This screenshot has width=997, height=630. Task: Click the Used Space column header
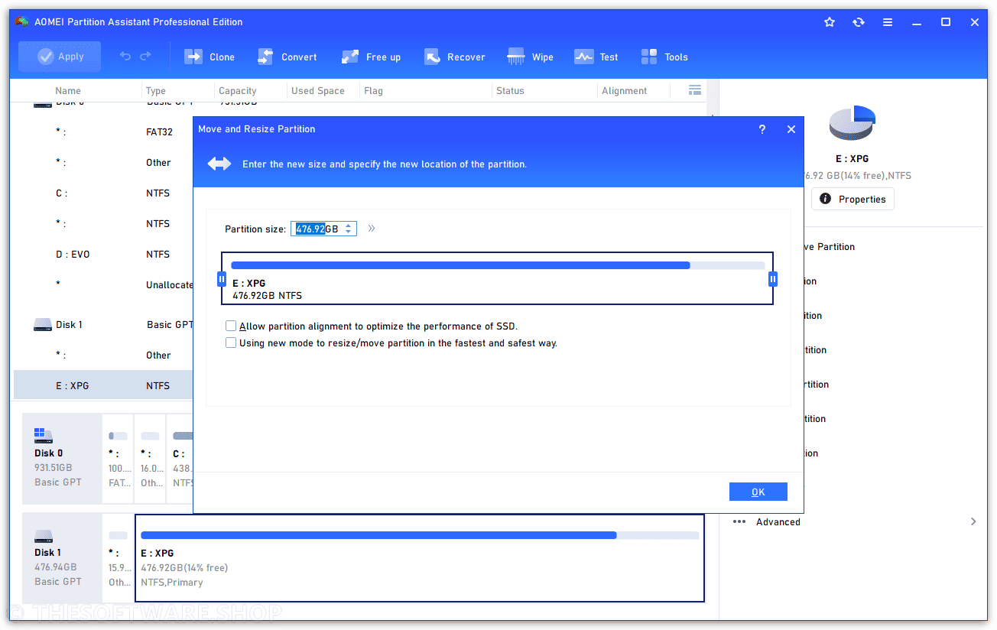318,90
